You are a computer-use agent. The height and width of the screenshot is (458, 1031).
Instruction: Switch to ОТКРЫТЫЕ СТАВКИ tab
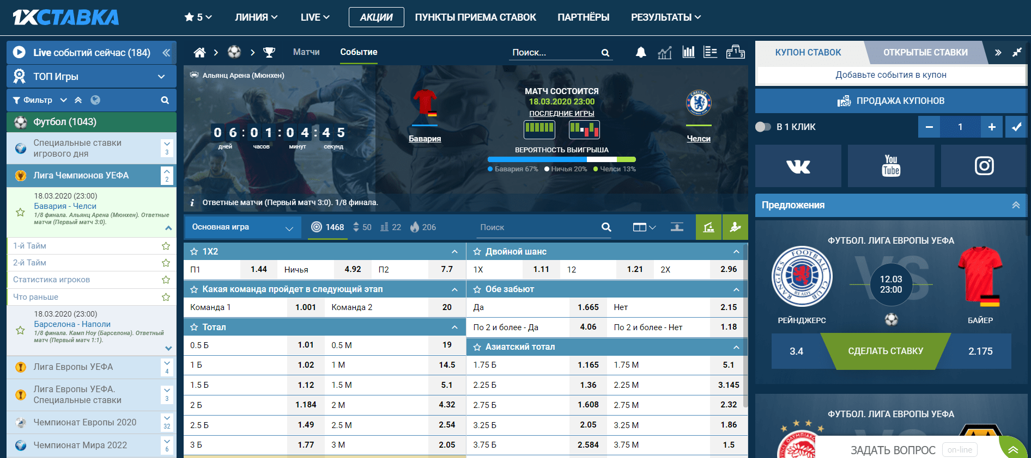(x=925, y=52)
